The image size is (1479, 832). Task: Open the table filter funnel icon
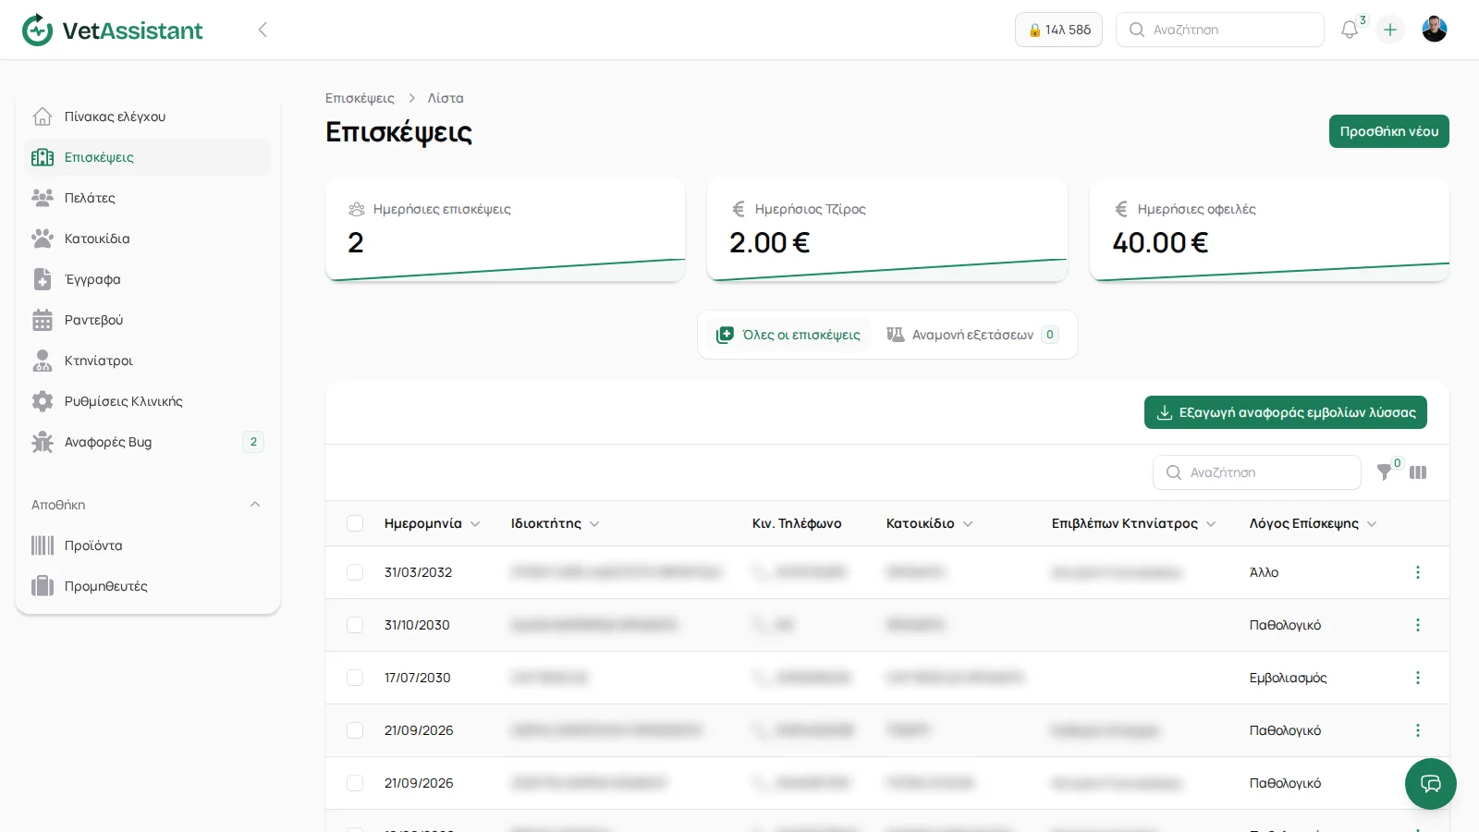click(x=1384, y=472)
